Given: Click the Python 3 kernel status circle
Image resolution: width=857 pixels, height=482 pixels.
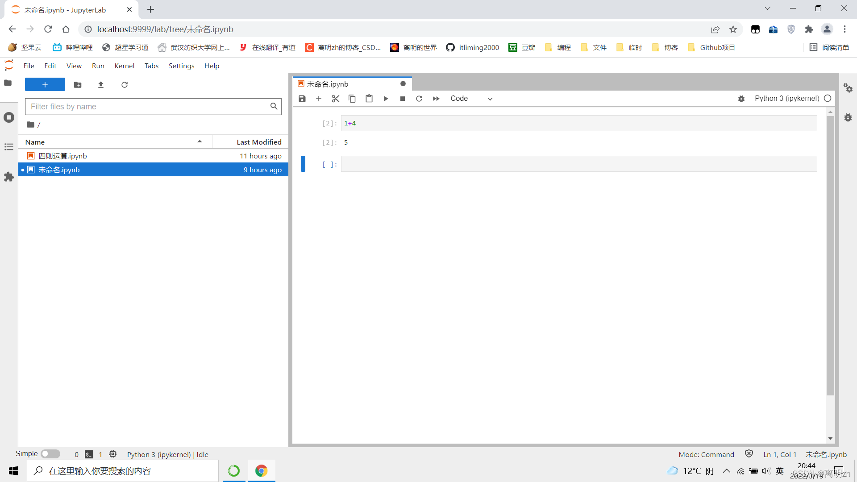Looking at the screenshot, I should [x=828, y=99].
